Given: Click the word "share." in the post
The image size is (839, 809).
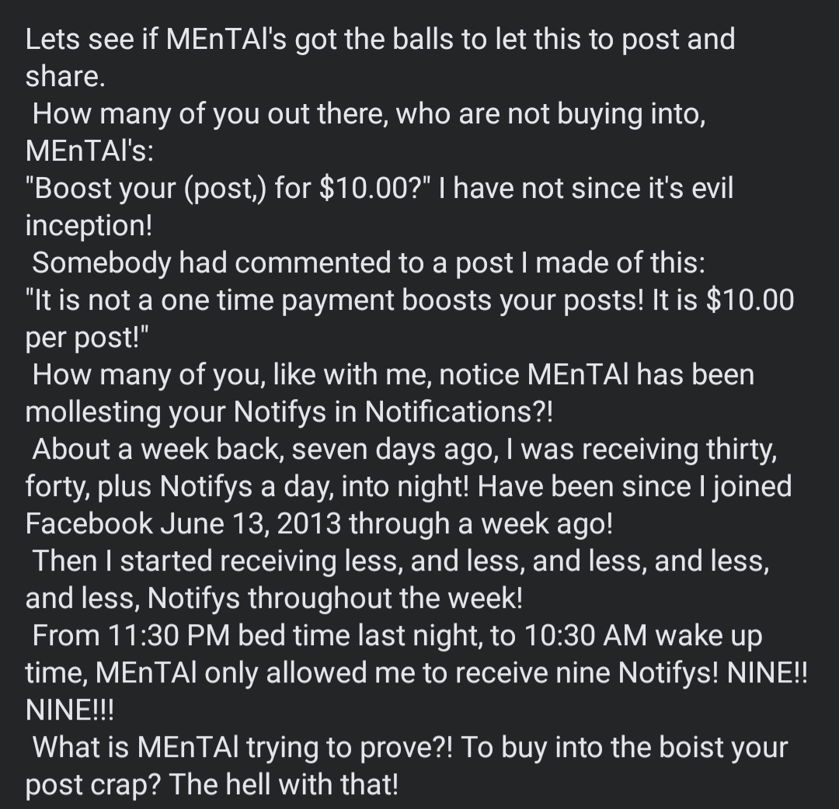Looking at the screenshot, I should tap(65, 76).
